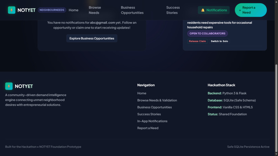Open the In-App Notifications footer link

152,121
